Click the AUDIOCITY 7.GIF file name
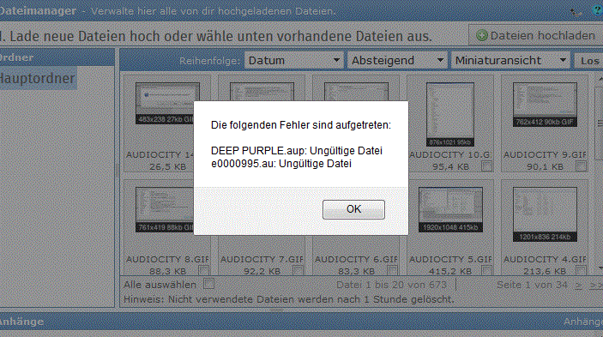The height and width of the screenshot is (337, 603). point(262,259)
